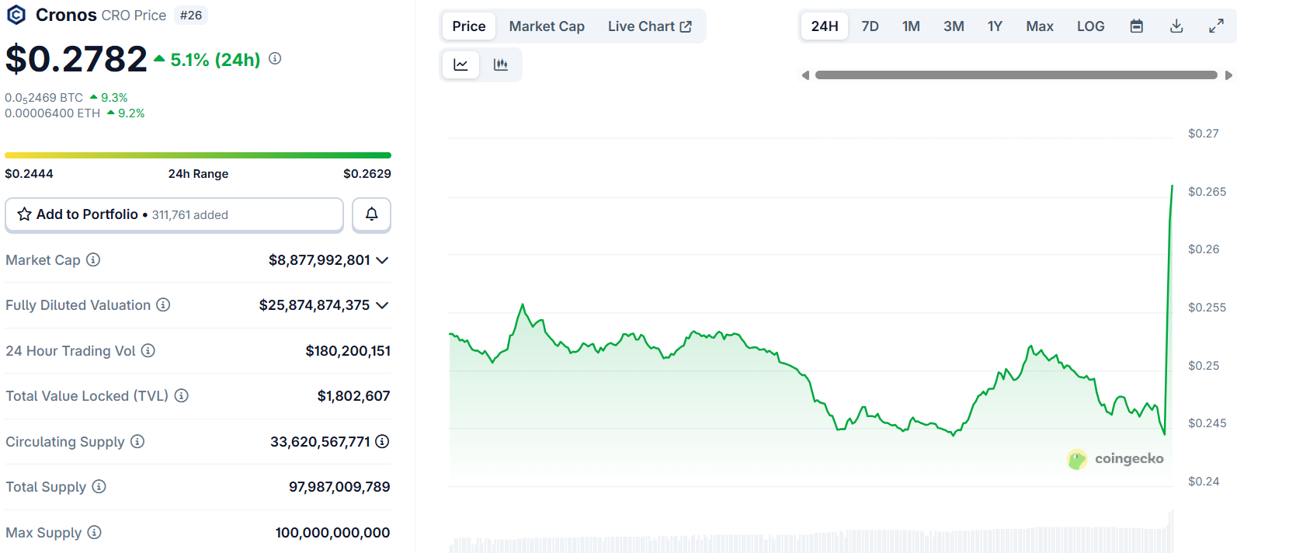Select the line chart view icon
1289x553 pixels.
click(x=460, y=64)
